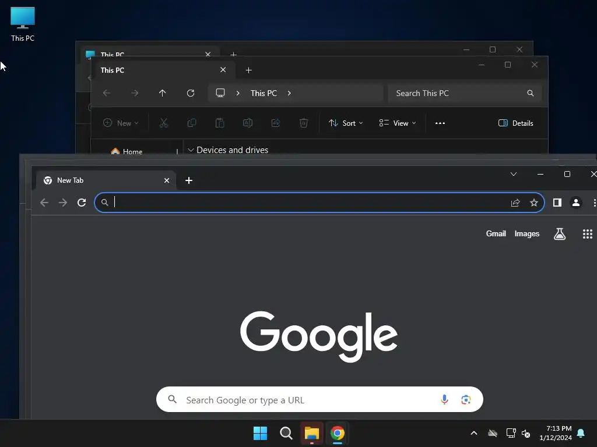This screenshot has height=447, width=597.
Task: Click muted volume tray icon
Action: click(x=526, y=433)
